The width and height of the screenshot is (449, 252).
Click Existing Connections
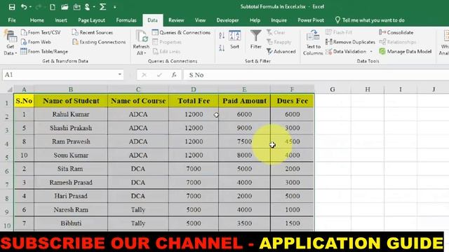99,42
